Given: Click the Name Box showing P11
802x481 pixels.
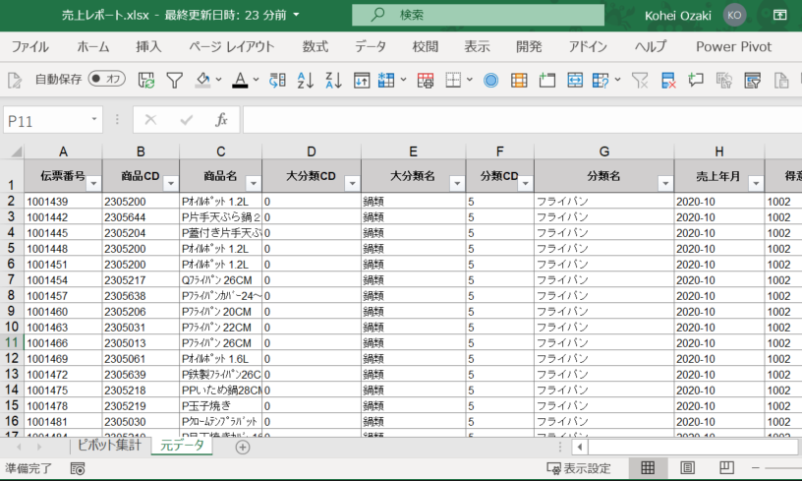Looking at the screenshot, I should [x=53, y=120].
